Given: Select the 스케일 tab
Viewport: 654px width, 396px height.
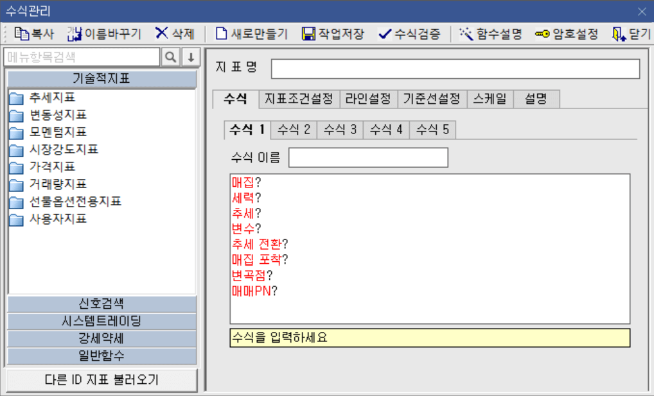Looking at the screenshot, I should click(x=490, y=99).
